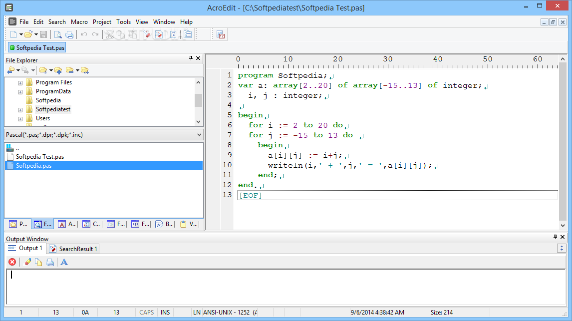The width and height of the screenshot is (572, 321).
Task: Go back in File Explorer history
Action: (11, 70)
